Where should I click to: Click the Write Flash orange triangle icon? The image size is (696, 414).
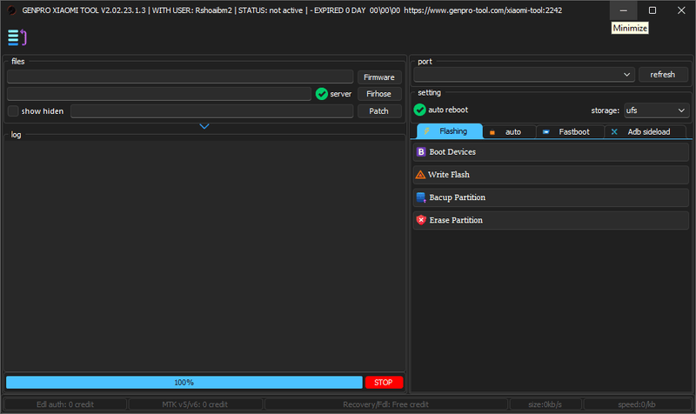pyautogui.click(x=421, y=175)
